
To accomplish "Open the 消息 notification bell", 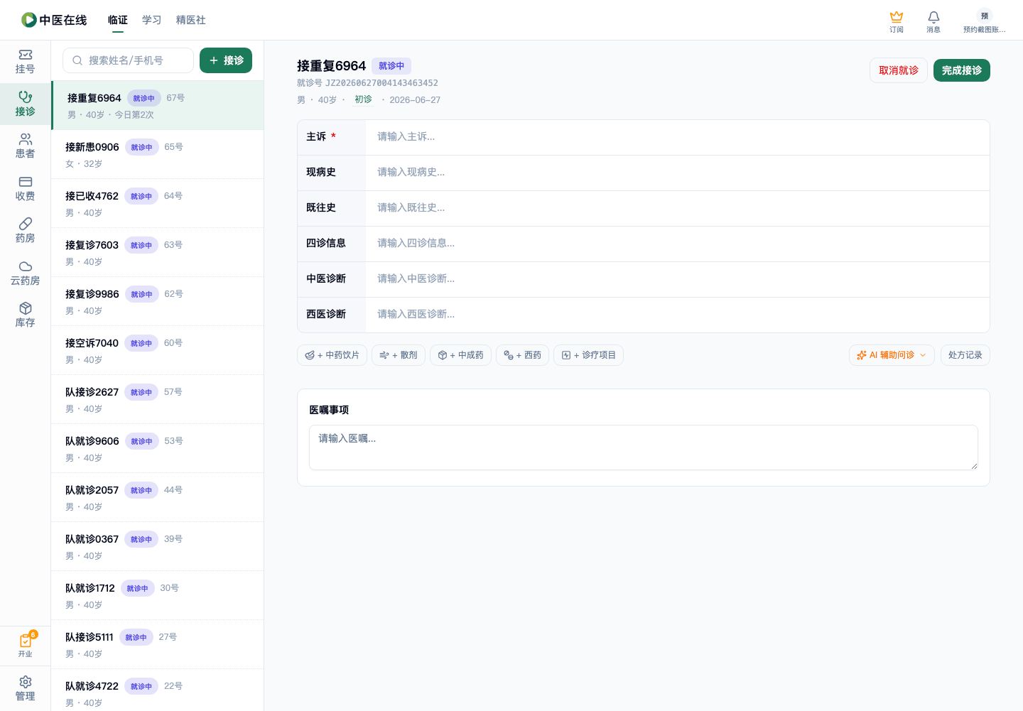I will click(x=933, y=22).
